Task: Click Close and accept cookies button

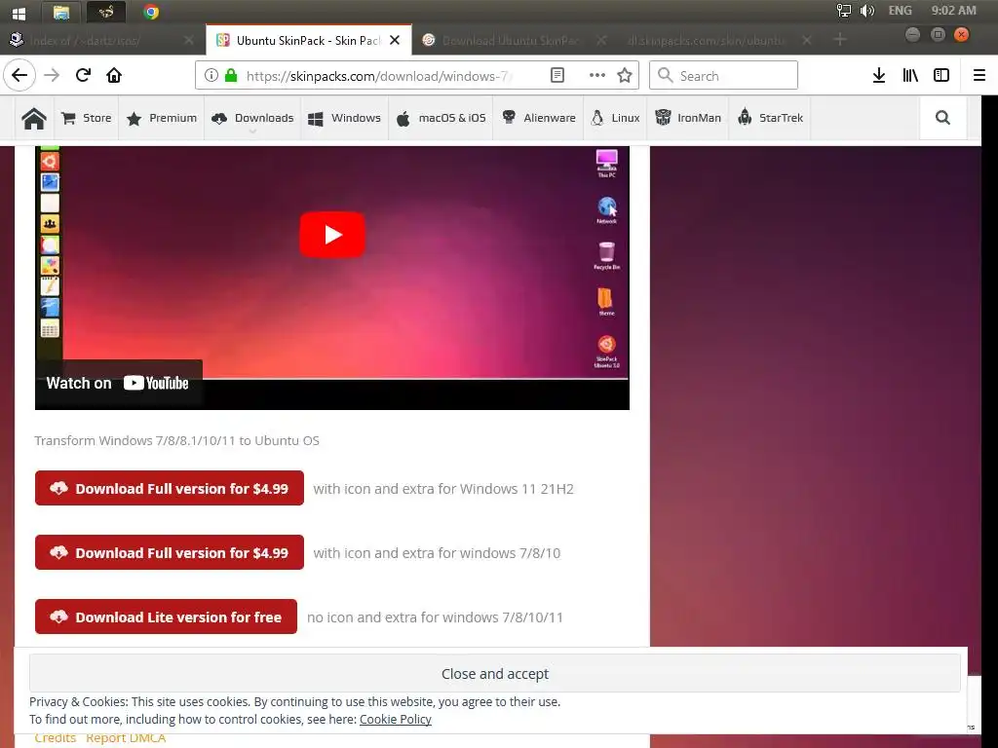Action: [494, 673]
